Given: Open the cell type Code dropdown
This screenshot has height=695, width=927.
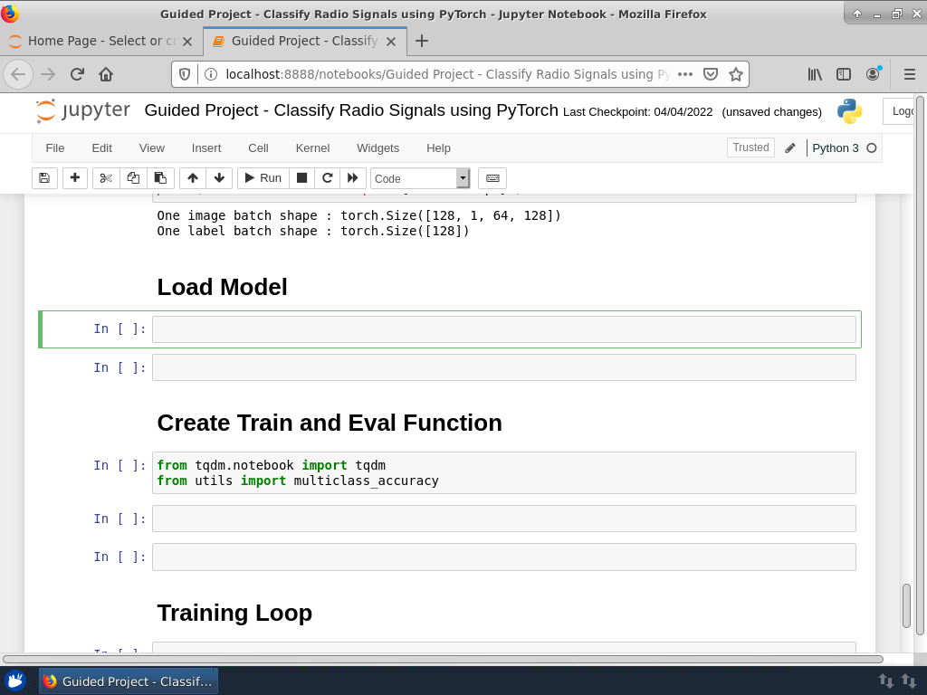Looking at the screenshot, I should [x=420, y=178].
